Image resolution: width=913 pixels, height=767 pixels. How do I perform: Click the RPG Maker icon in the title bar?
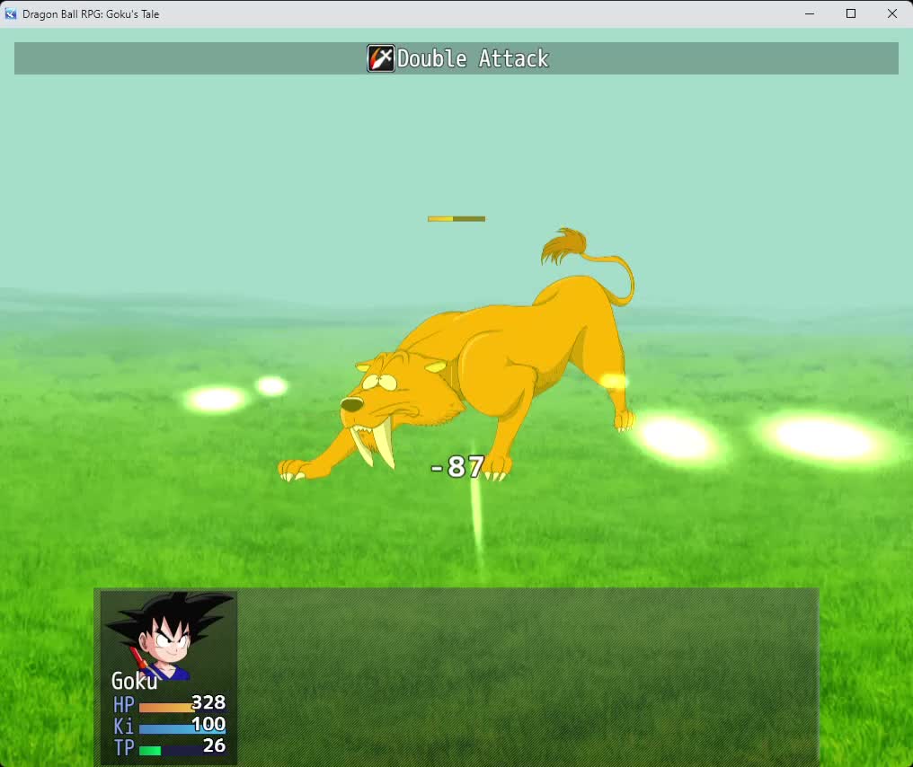[x=10, y=13]
